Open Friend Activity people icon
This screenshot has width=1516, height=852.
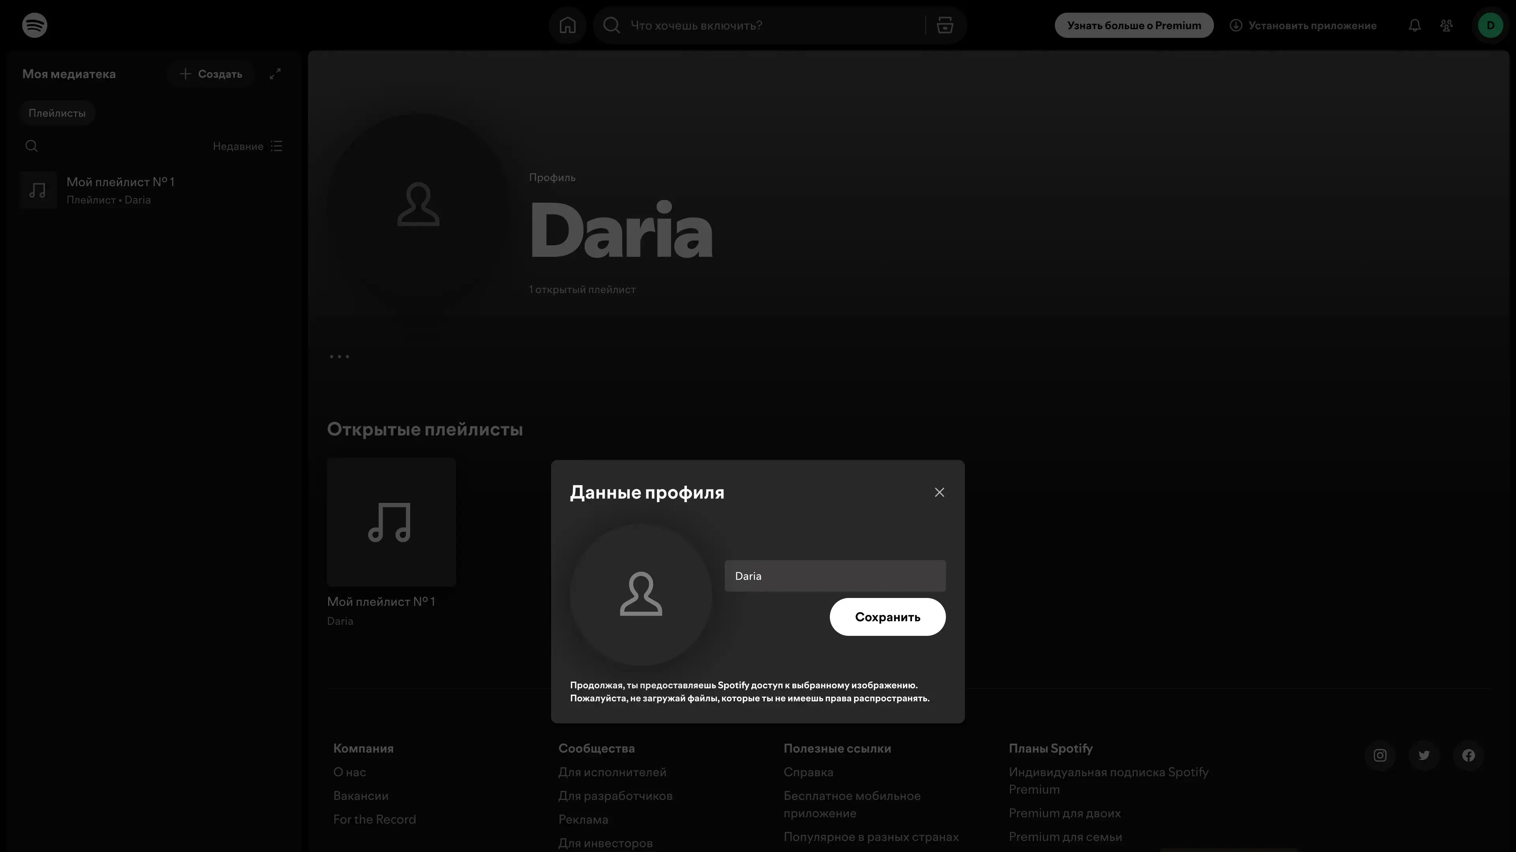1446,25
